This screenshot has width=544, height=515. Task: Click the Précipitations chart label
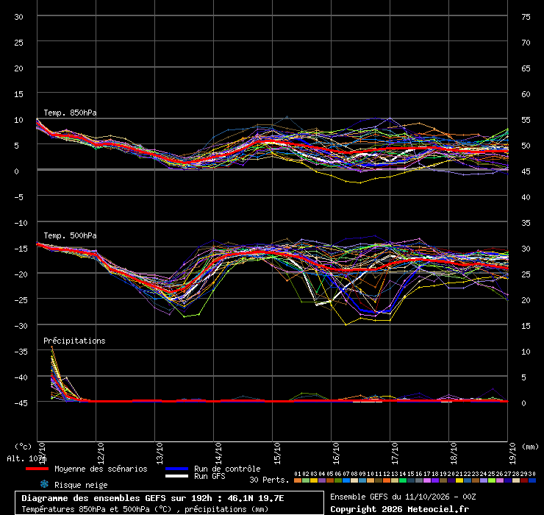coord(74,341)
